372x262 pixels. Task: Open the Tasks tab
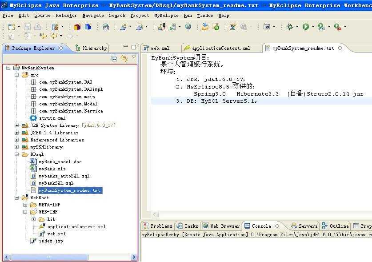[188, 226]
